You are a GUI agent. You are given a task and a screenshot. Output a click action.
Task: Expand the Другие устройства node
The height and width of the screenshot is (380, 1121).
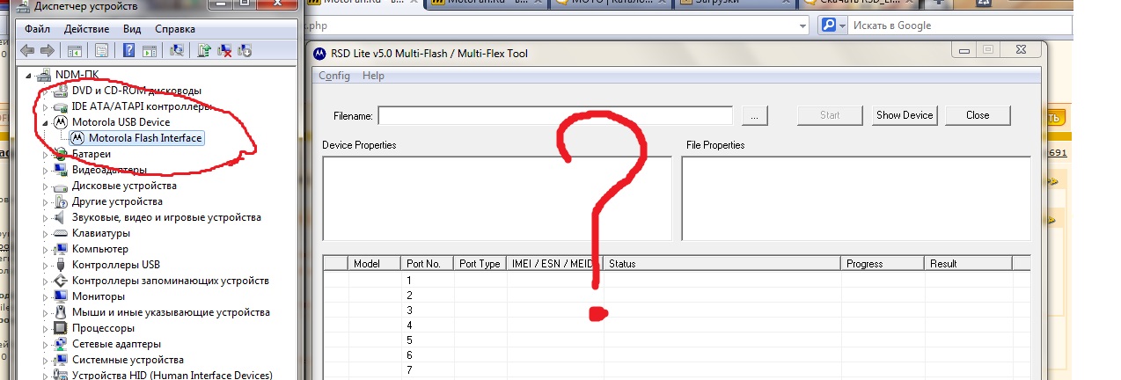47,201
